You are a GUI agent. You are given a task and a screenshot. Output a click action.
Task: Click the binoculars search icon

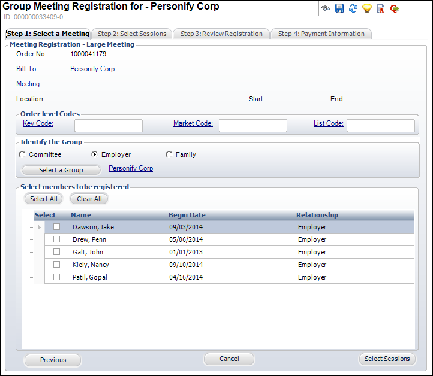point(326,8)
